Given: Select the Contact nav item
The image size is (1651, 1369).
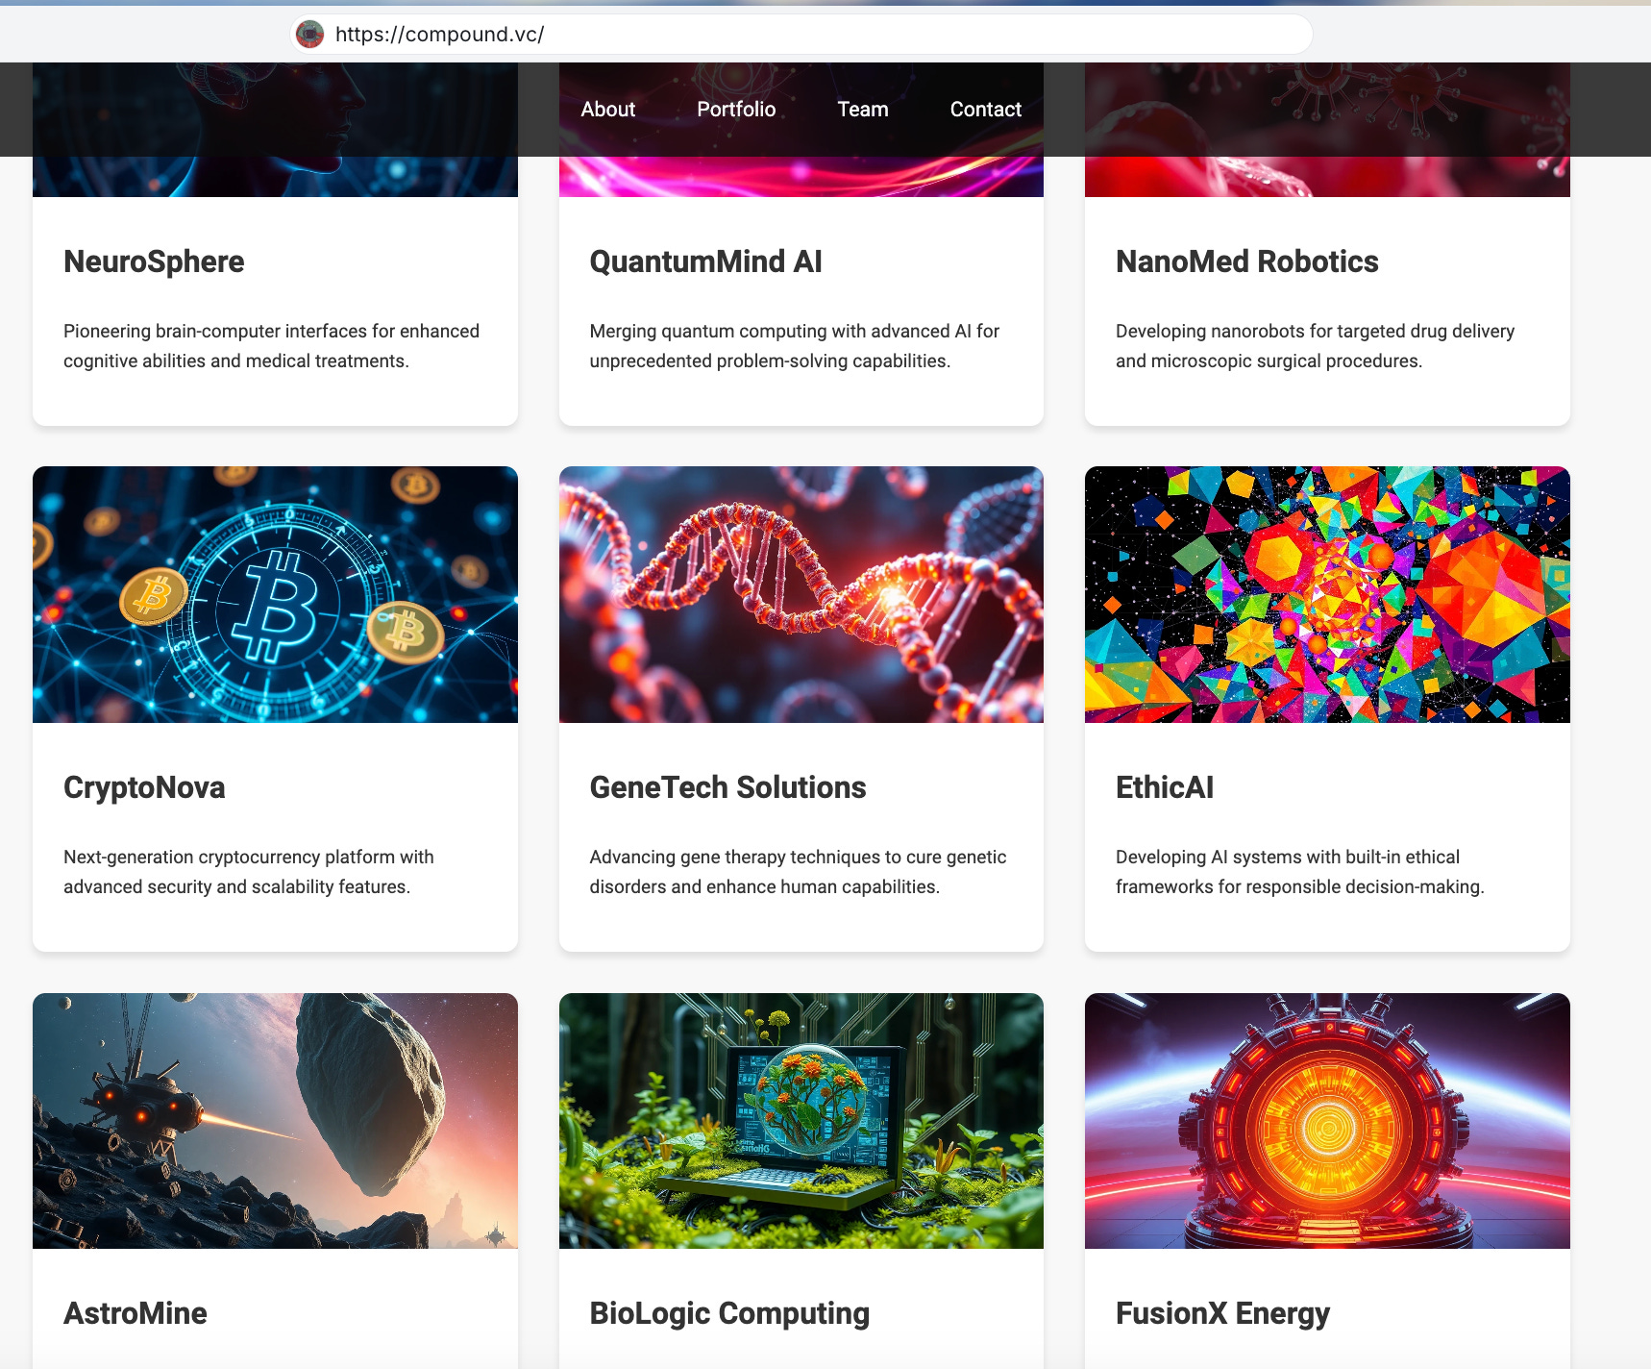Looking at the screenshot, I should [986, 110].
